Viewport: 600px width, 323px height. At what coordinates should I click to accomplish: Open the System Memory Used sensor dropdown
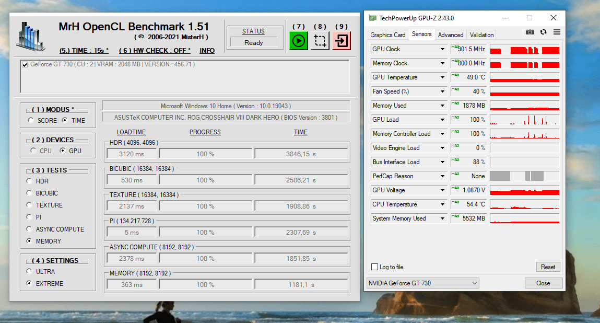coord(442,218)
